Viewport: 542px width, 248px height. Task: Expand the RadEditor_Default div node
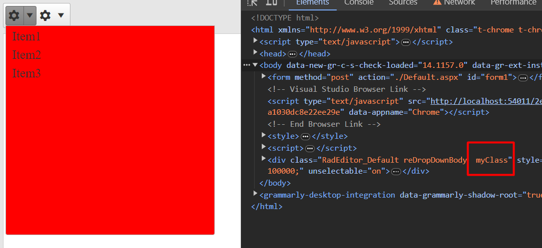264,159
